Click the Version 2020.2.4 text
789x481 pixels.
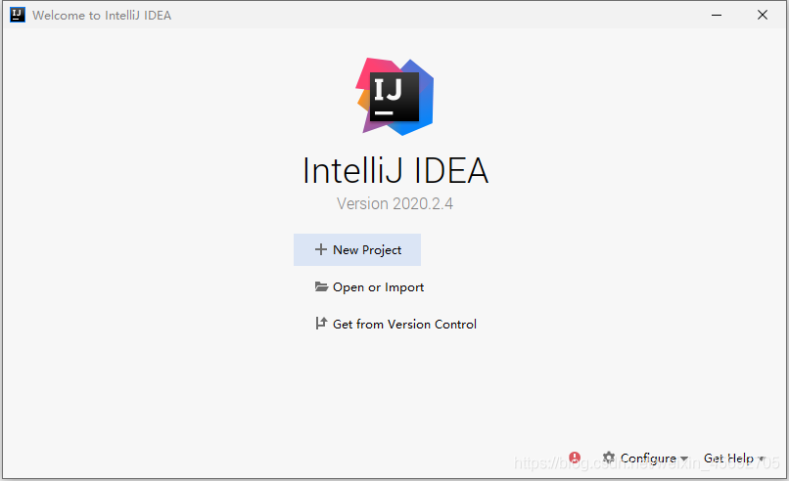[x=395, y=203]
